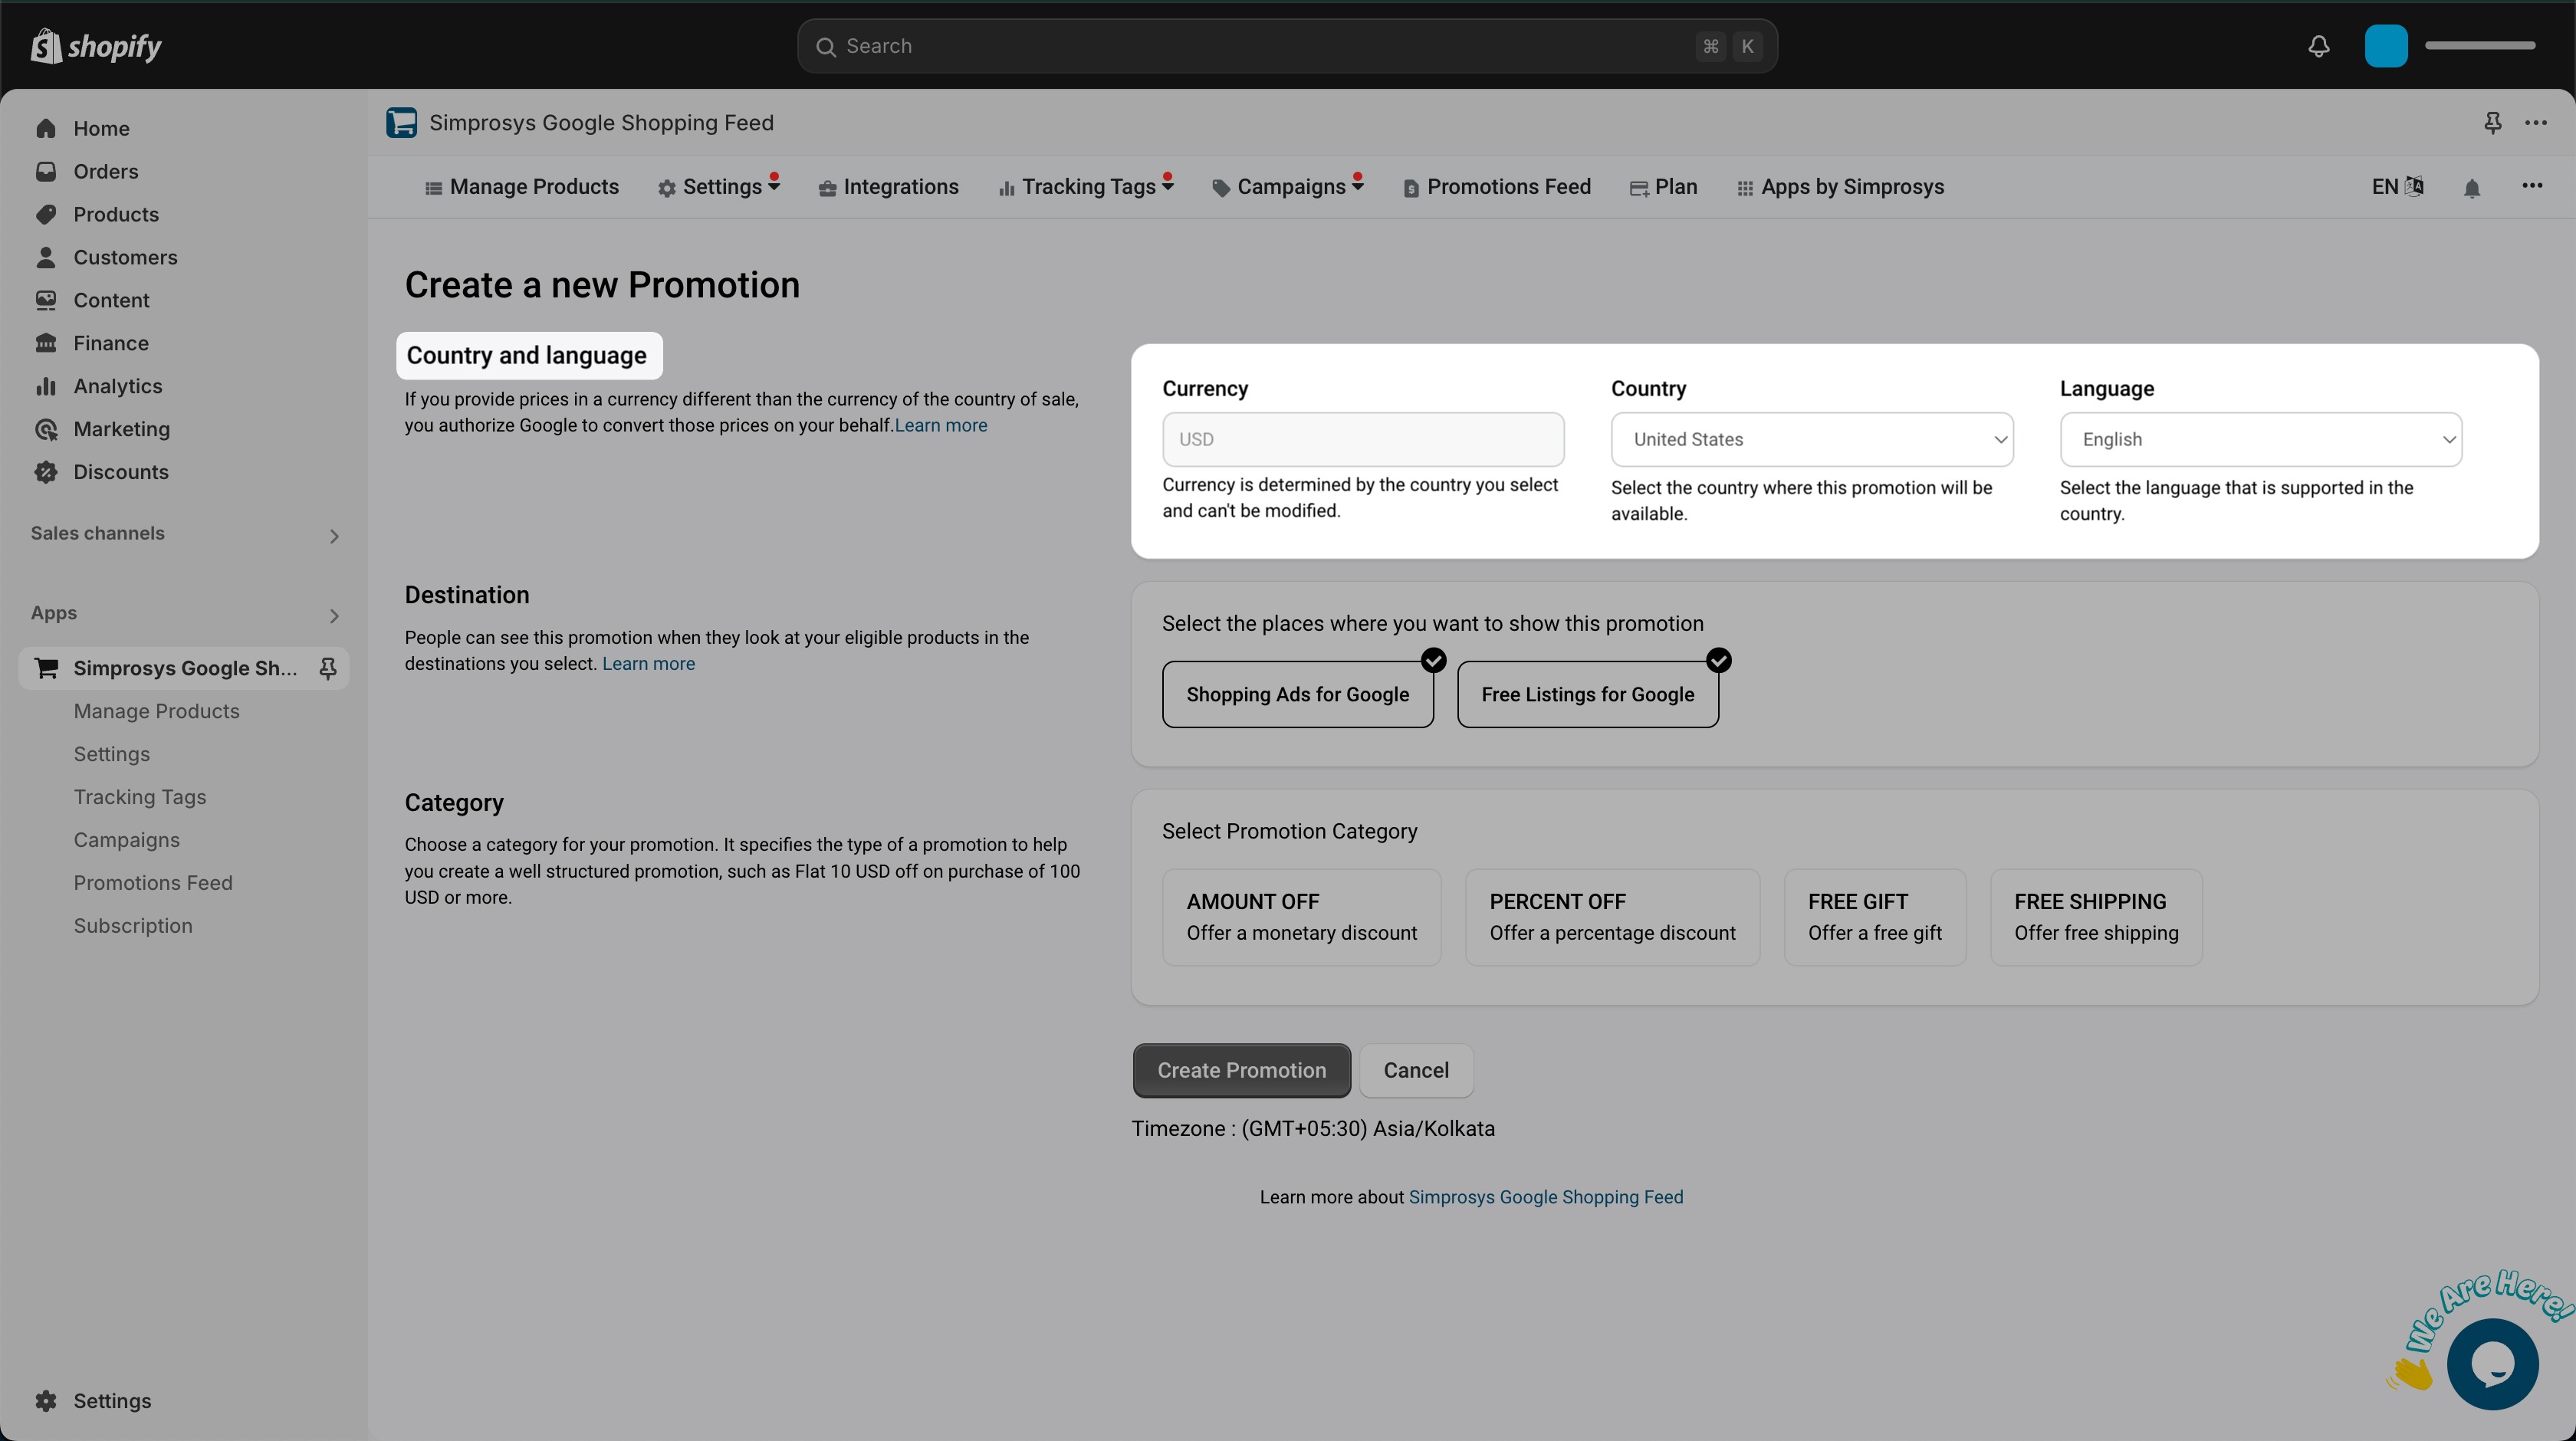Toggle Free Listings for Google destination

coord(1588,694)
